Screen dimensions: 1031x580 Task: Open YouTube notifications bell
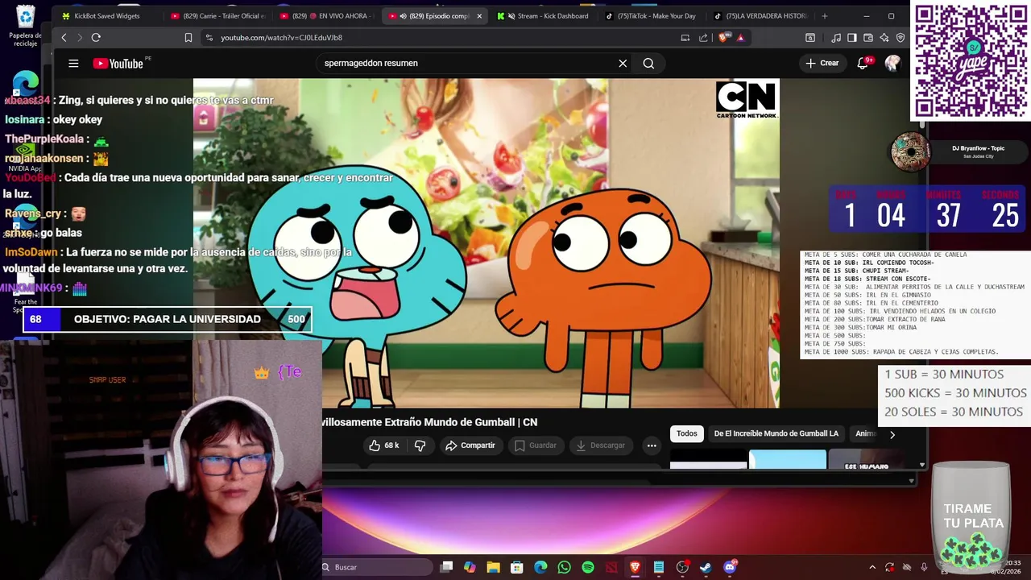[862, 63]
